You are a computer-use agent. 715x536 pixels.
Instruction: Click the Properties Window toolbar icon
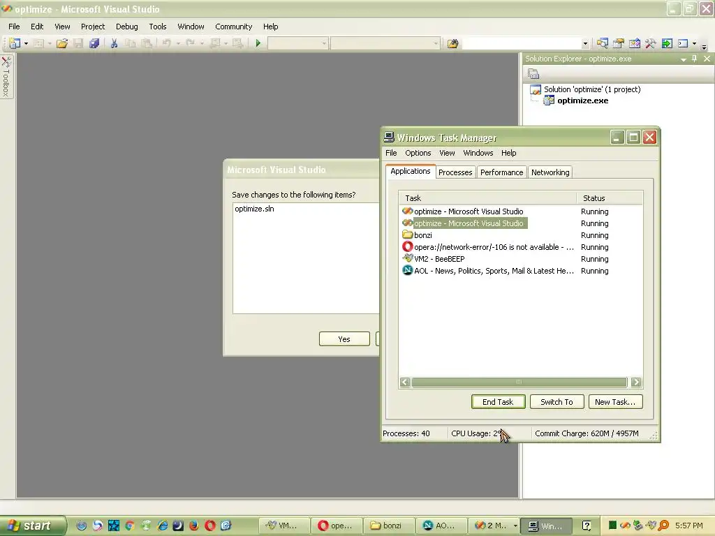pyautogui.click(x=619, y=43)
